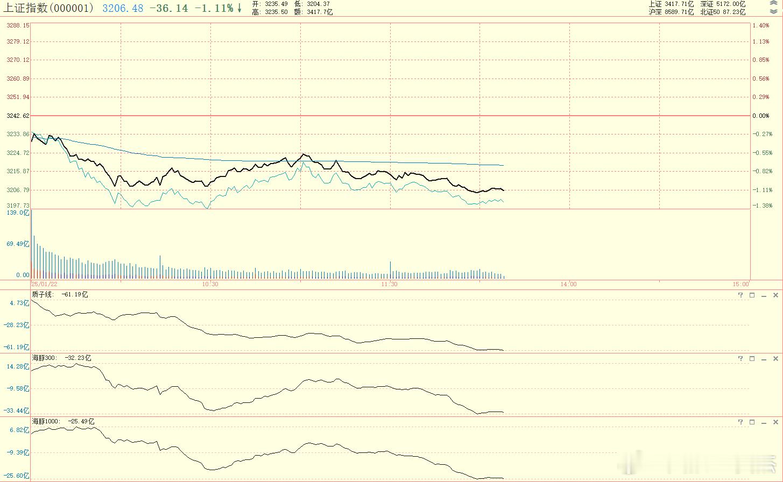Maximize the 海豚1000 indicator panel

click(x=752, y=422)
